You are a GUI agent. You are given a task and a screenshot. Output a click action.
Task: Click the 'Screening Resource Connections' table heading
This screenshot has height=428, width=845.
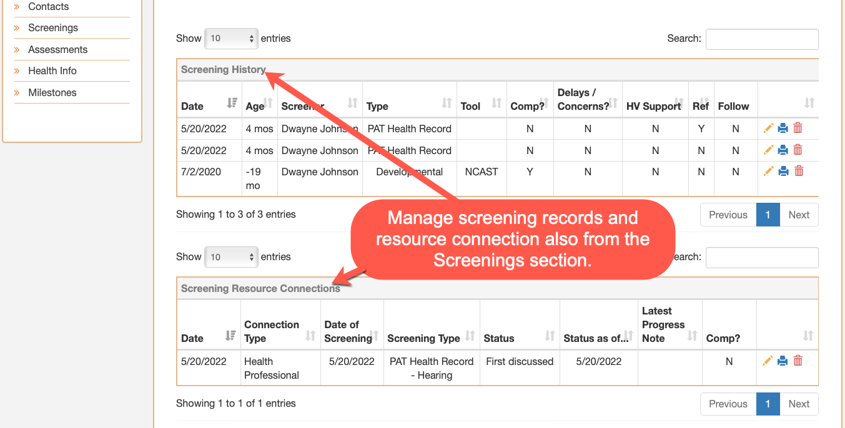(x=260, y=288)
